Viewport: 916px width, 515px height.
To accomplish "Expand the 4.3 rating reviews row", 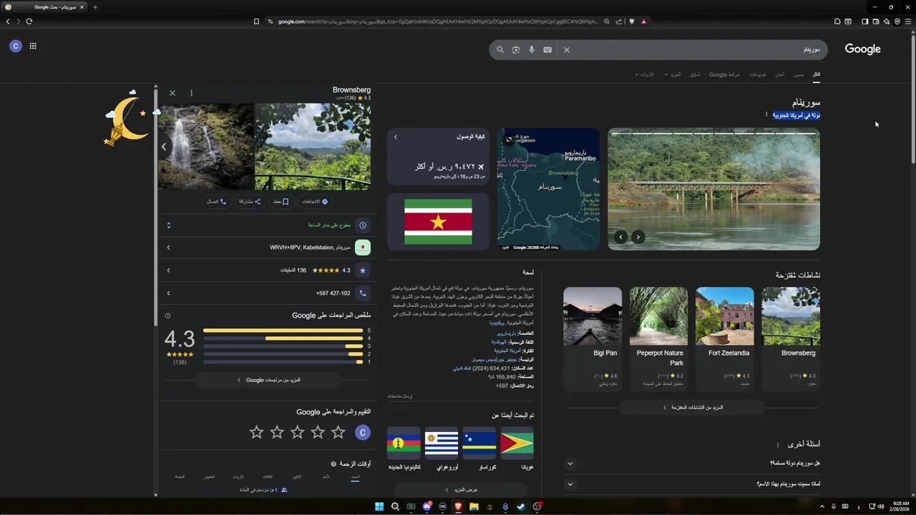I will coord(265,270).
